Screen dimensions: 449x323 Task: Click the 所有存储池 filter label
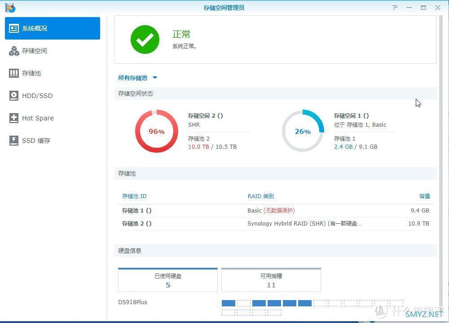132,78
